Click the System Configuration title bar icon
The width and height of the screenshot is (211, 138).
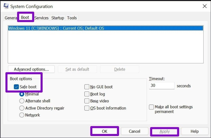(6, 6)
